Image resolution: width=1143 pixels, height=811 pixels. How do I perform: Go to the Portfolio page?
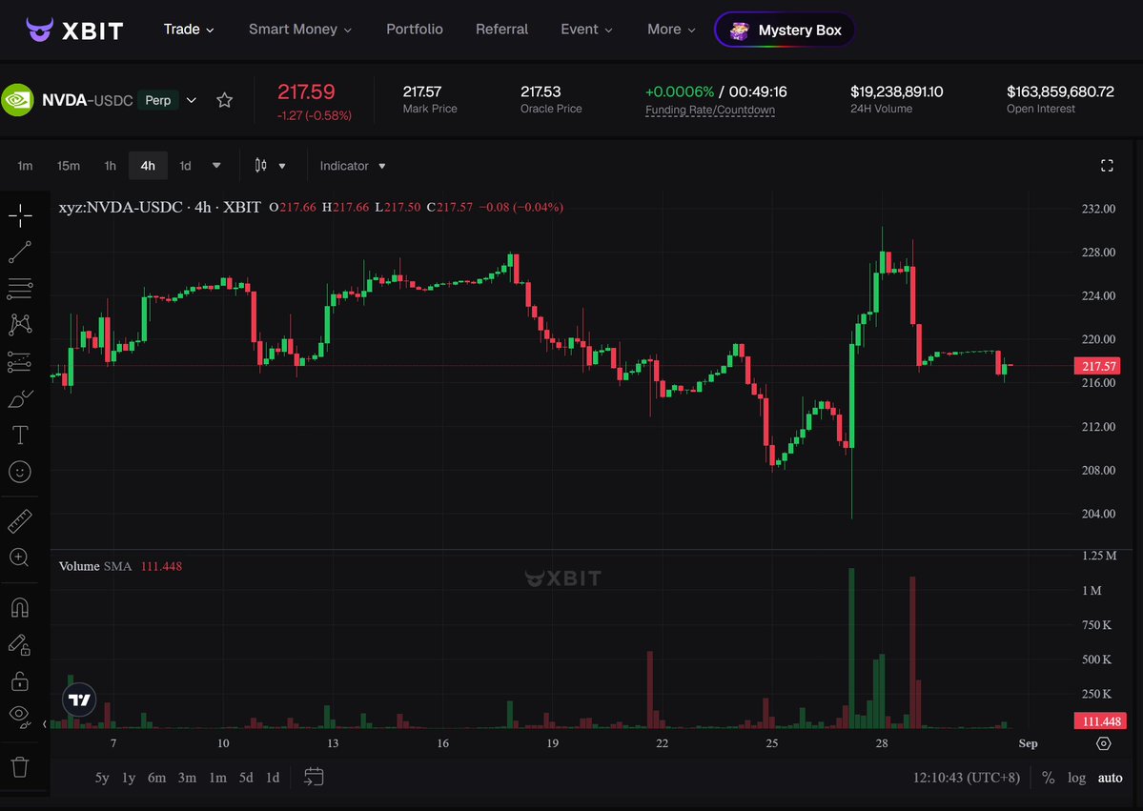click(x=414, y=30)
